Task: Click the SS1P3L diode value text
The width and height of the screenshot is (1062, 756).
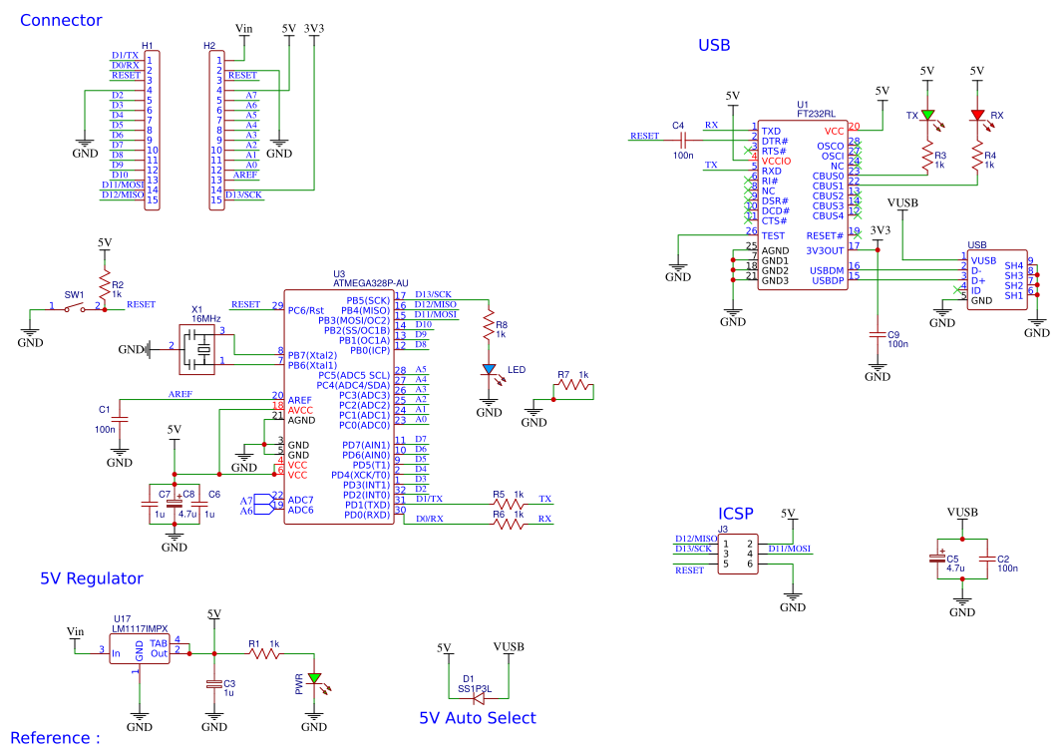Action: coord(475,688)
